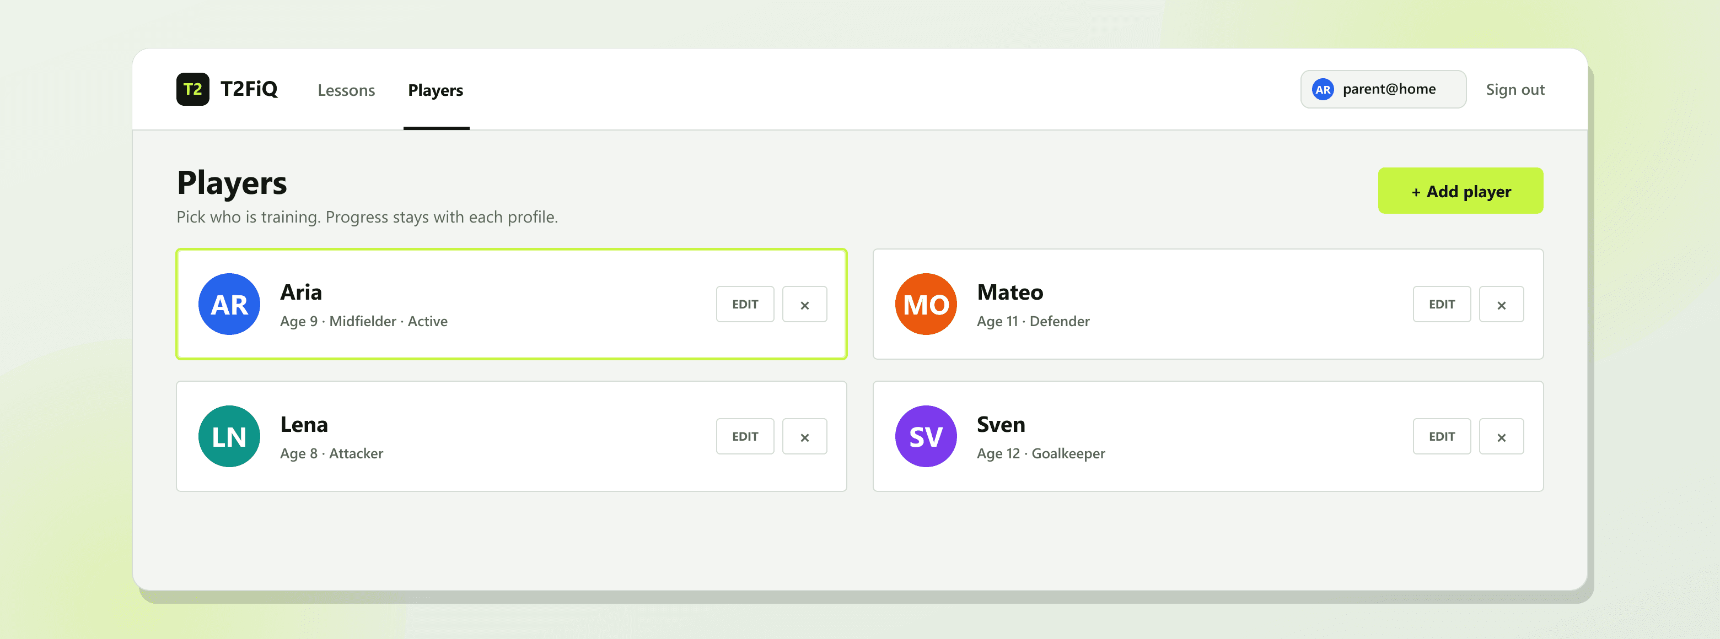Click 'Age 12 · Goalkeeper' text
Image resolution: width=1720 pixels, height=639 pixels.
[x=1040, y=453]
